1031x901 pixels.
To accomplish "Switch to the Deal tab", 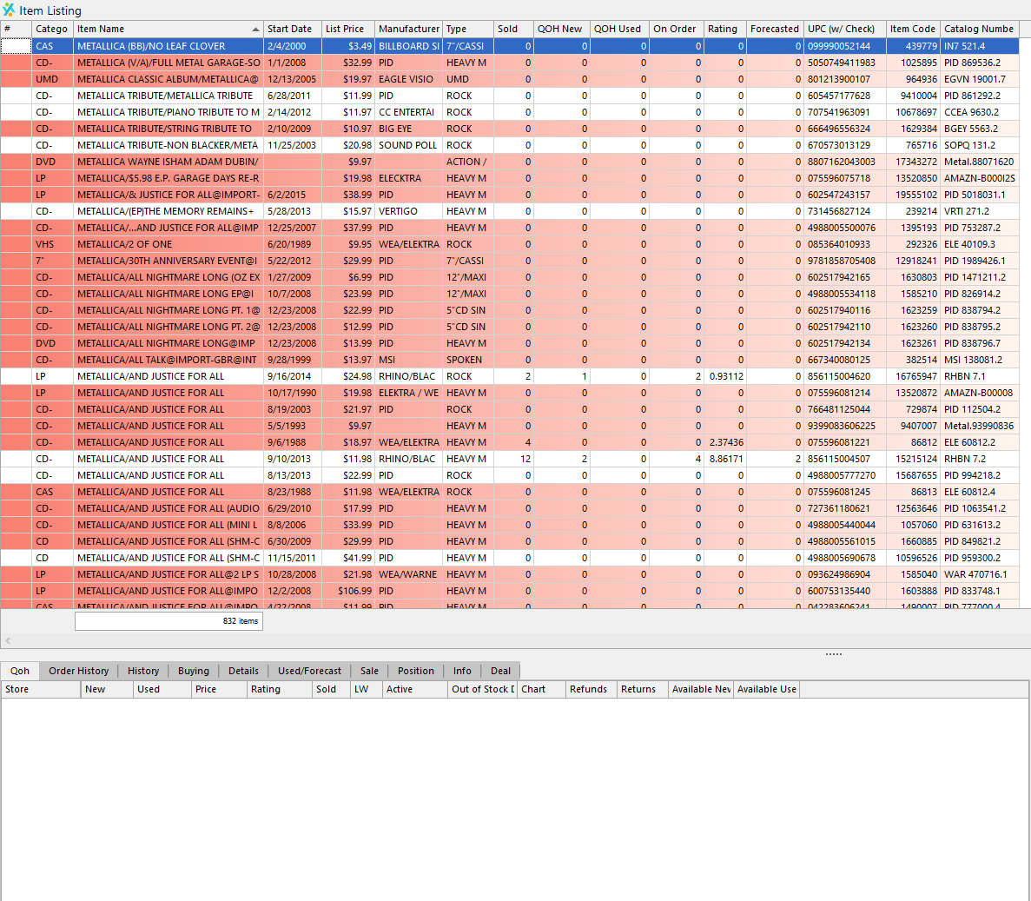I will pyautogui.click(x=500, y=671).
